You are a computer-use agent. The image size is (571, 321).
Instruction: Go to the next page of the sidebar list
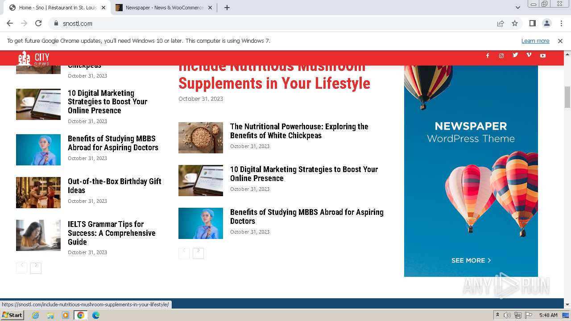36,268
